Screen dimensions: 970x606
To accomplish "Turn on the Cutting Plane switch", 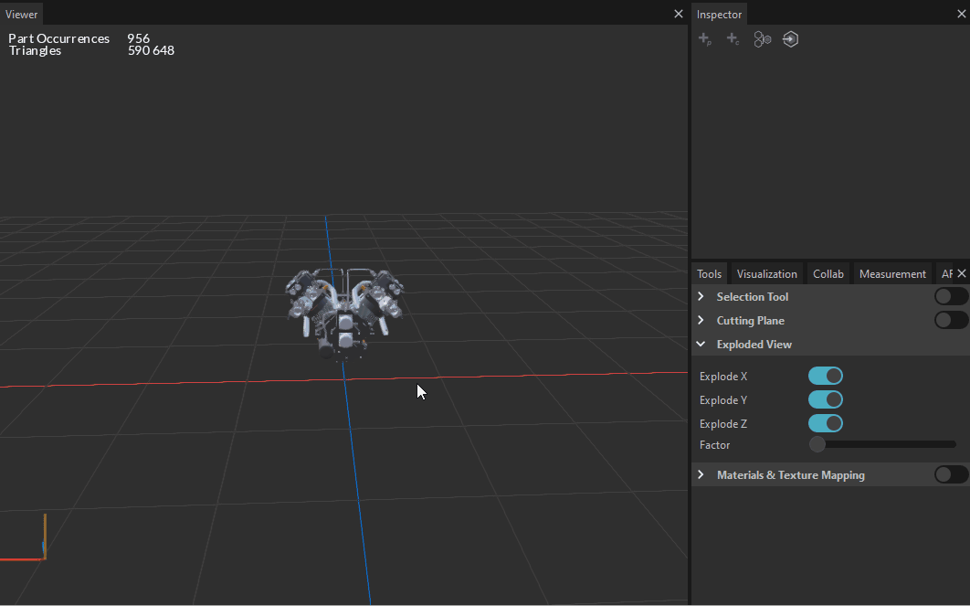I will (951, 320).
